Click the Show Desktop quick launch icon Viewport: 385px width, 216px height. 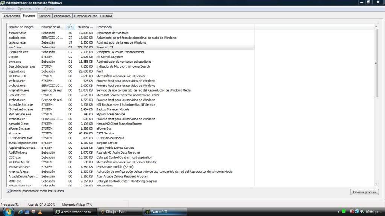27,212
